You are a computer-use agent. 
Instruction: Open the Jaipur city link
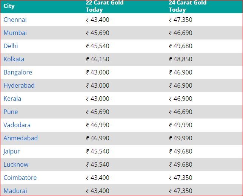point(11,151)
